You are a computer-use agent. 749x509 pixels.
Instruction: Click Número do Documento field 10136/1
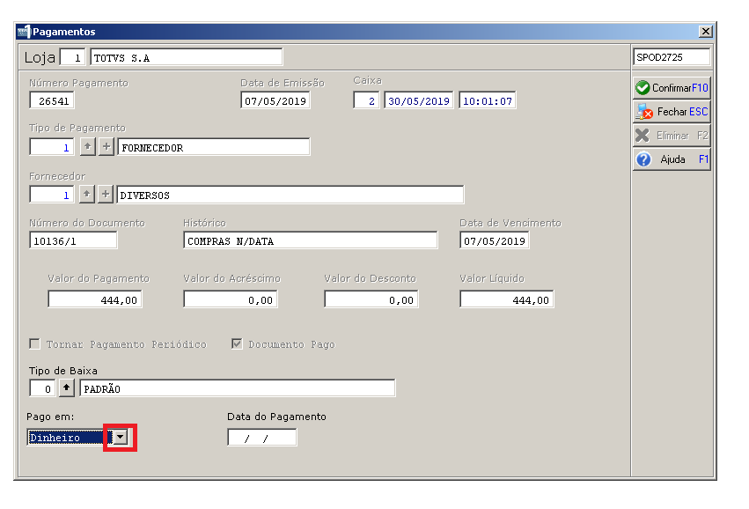click(73, 240)
